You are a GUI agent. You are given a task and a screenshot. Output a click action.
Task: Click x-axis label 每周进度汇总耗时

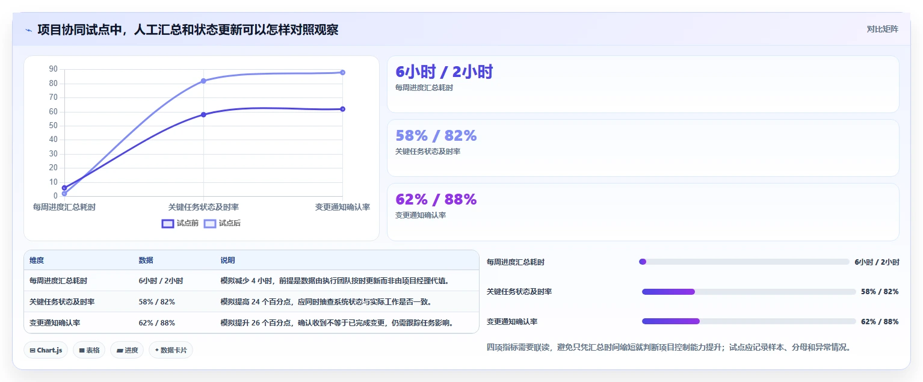pos(64,207)
